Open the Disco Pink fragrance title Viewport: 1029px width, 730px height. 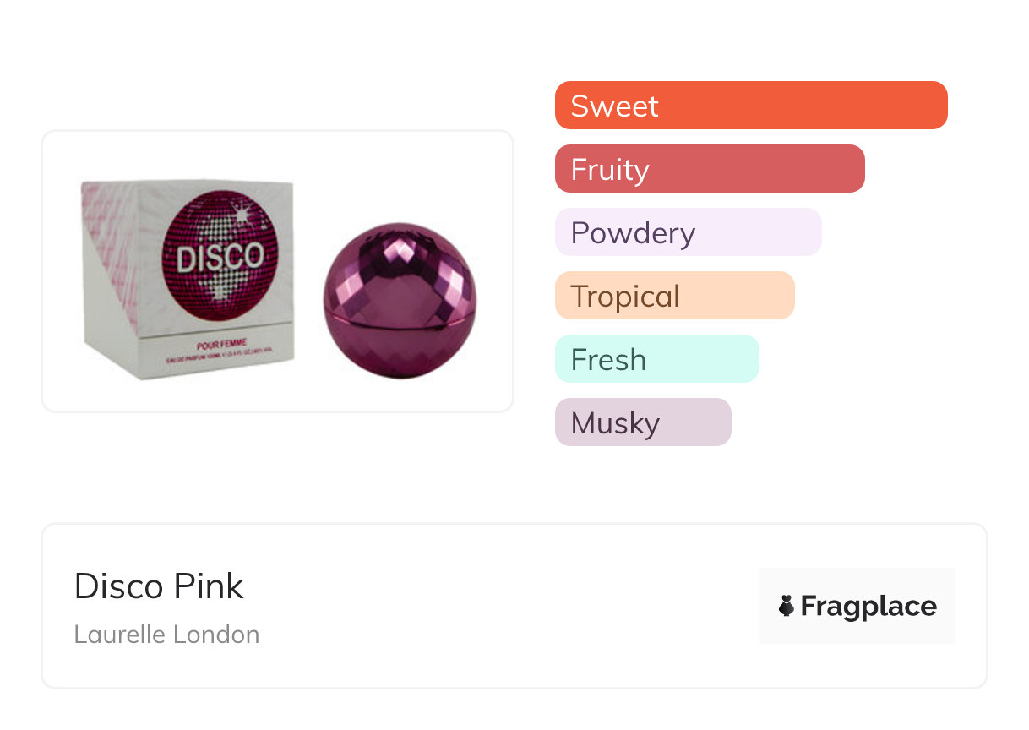(159, 586)
